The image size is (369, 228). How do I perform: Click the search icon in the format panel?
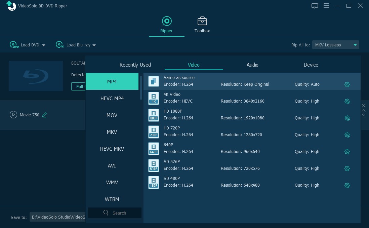tap(106, 213)
